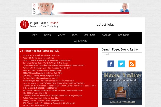Open 'Pirate' Punjabi Radio Towers post
This screenshot has height=107, width=161.
(49, 81)
